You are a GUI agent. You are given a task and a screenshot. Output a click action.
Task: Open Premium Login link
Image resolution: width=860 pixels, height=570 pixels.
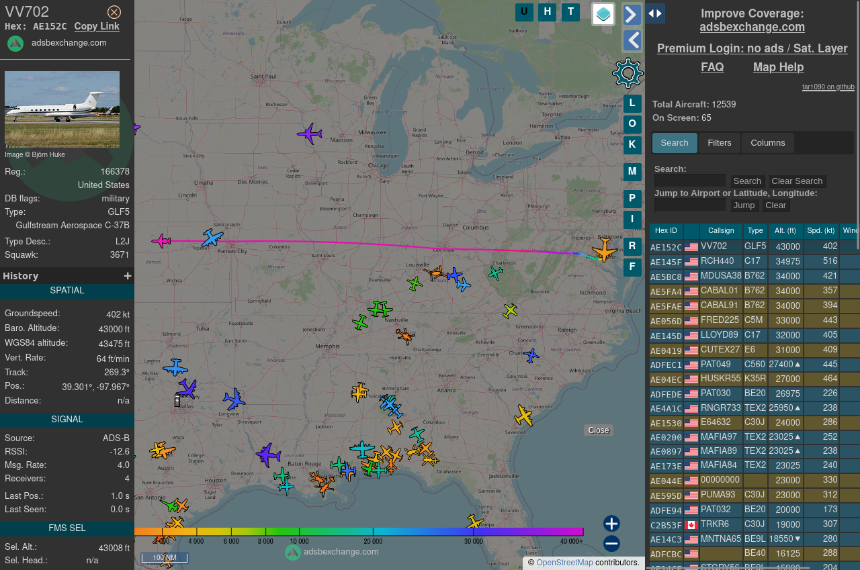(x=752, y=48)
